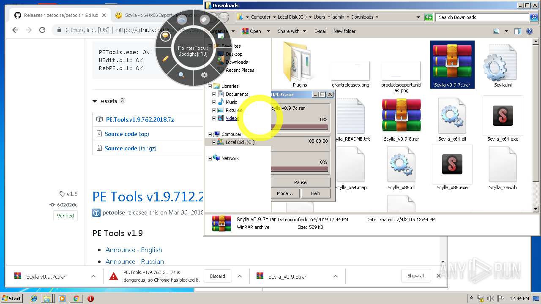Screen dimensions: 541x304
Task: Open Explorer Open button dropdown arrow
Action: click(268, 31)
